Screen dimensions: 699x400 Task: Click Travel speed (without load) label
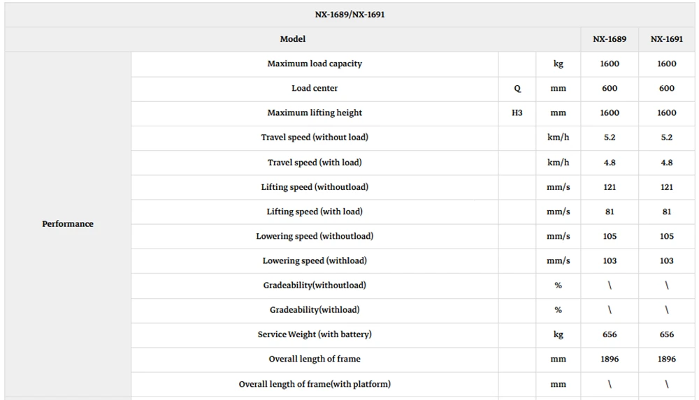tap(315, 138)
